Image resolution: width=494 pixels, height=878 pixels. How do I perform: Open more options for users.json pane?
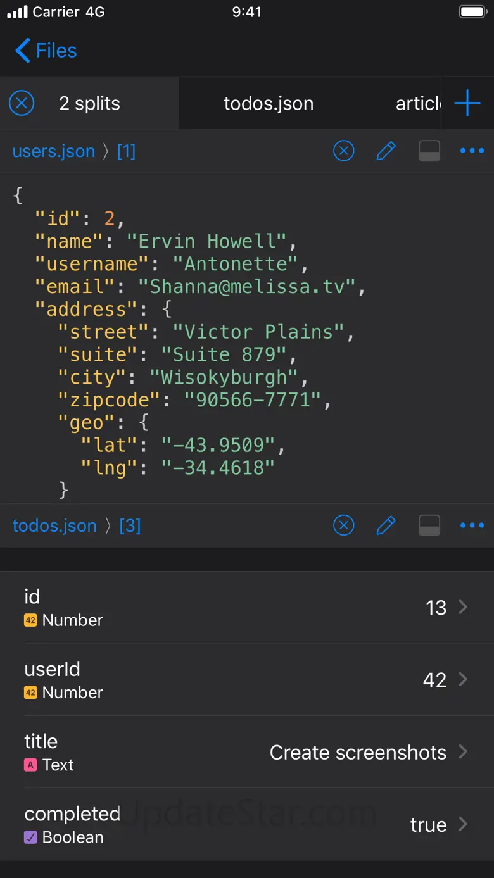pyautogui.click(x=472, y=151)
